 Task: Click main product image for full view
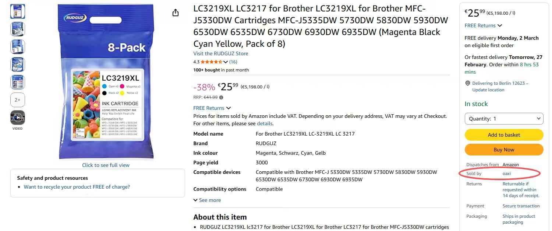(x=106, y=82)
